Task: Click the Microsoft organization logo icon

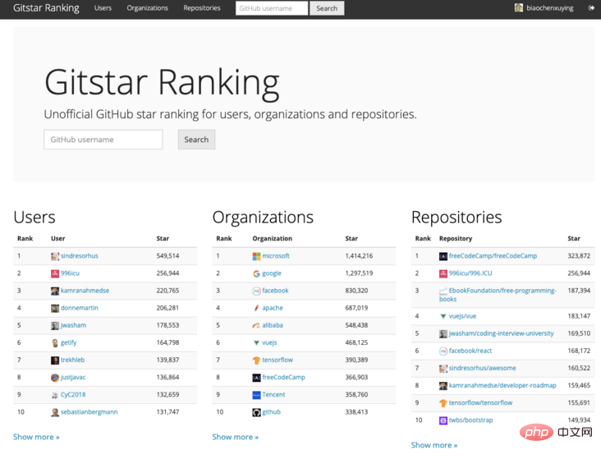Action: coord(256,256)
